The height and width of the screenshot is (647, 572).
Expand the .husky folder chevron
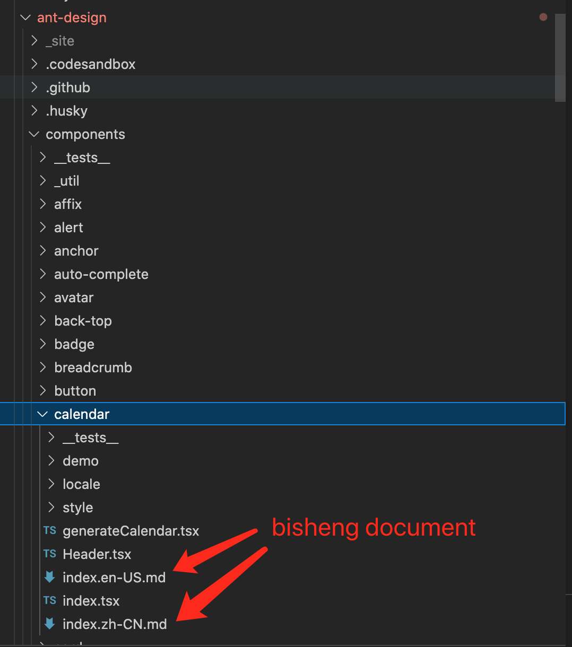coord(34,111)
